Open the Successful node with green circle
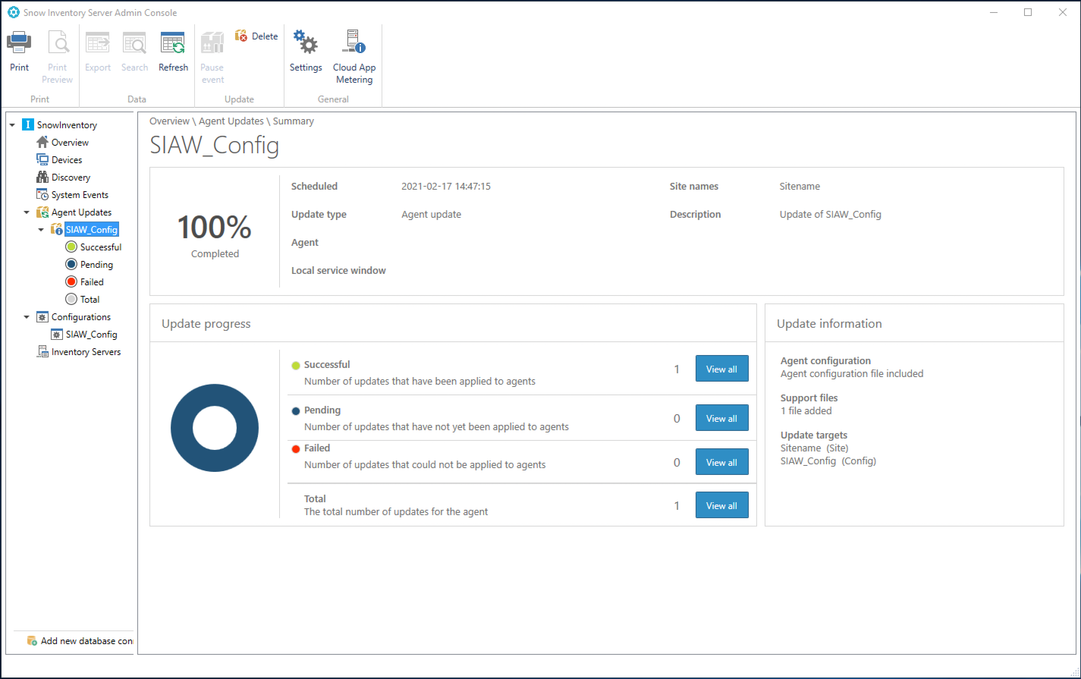This screenshot has height=679, width=1081. (x=93, y=247)
